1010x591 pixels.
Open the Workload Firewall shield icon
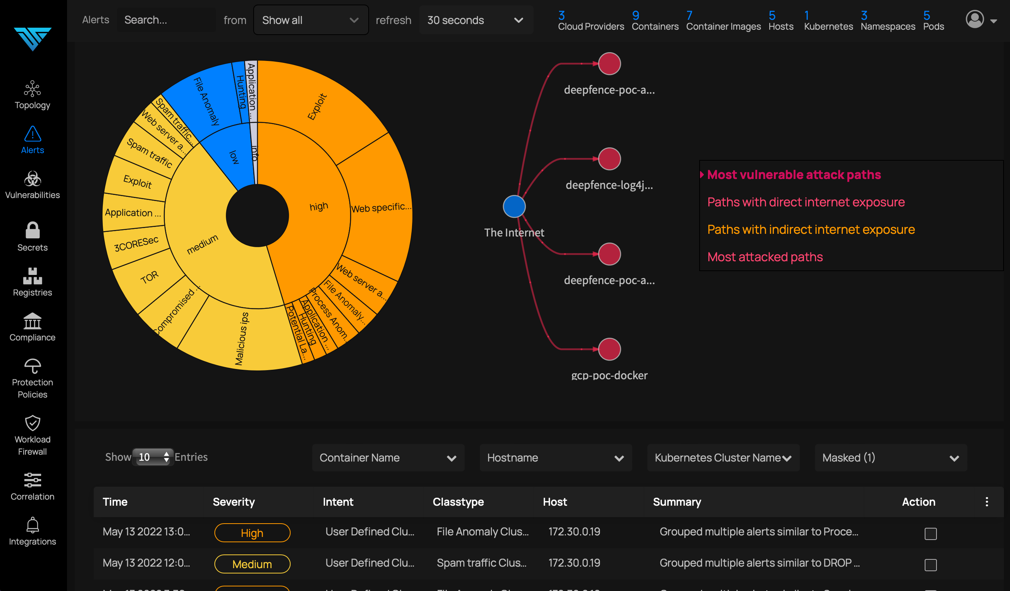pos(32,423)
